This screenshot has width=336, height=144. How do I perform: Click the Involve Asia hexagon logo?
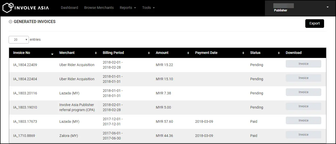coord(8,8)
